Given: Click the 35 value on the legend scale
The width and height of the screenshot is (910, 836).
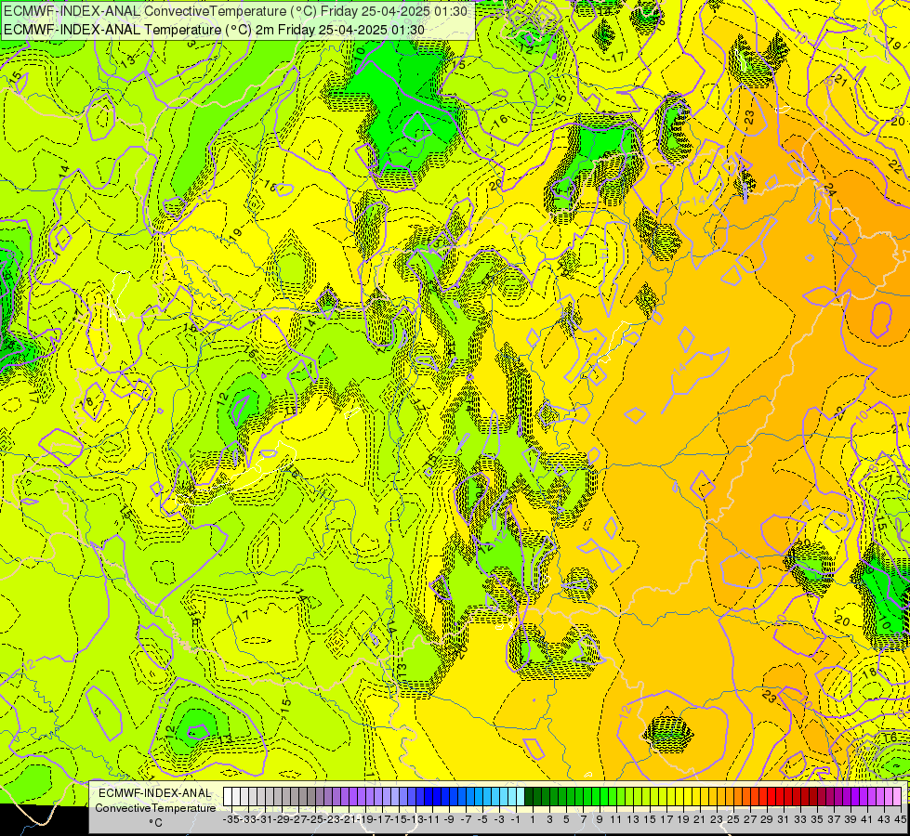Looking at the screenshot, I should (816, 820).
